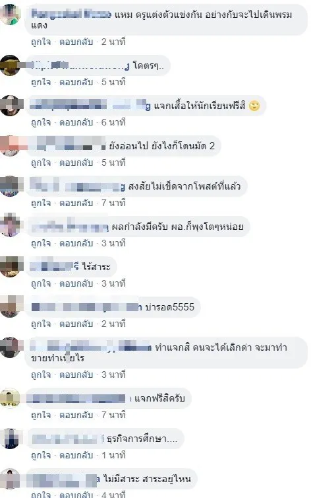Click avatar beside แจกฟรีสิครับ comment
This screenshot has height=498, width=311.
(x=10, y=398)
